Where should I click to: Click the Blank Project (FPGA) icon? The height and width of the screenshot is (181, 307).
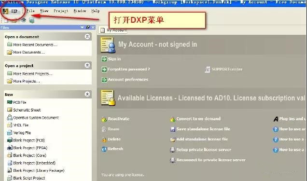pos(9,148)
